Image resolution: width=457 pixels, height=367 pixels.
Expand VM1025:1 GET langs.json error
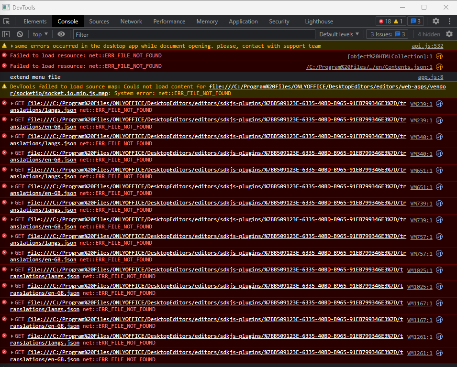point(12,270)
